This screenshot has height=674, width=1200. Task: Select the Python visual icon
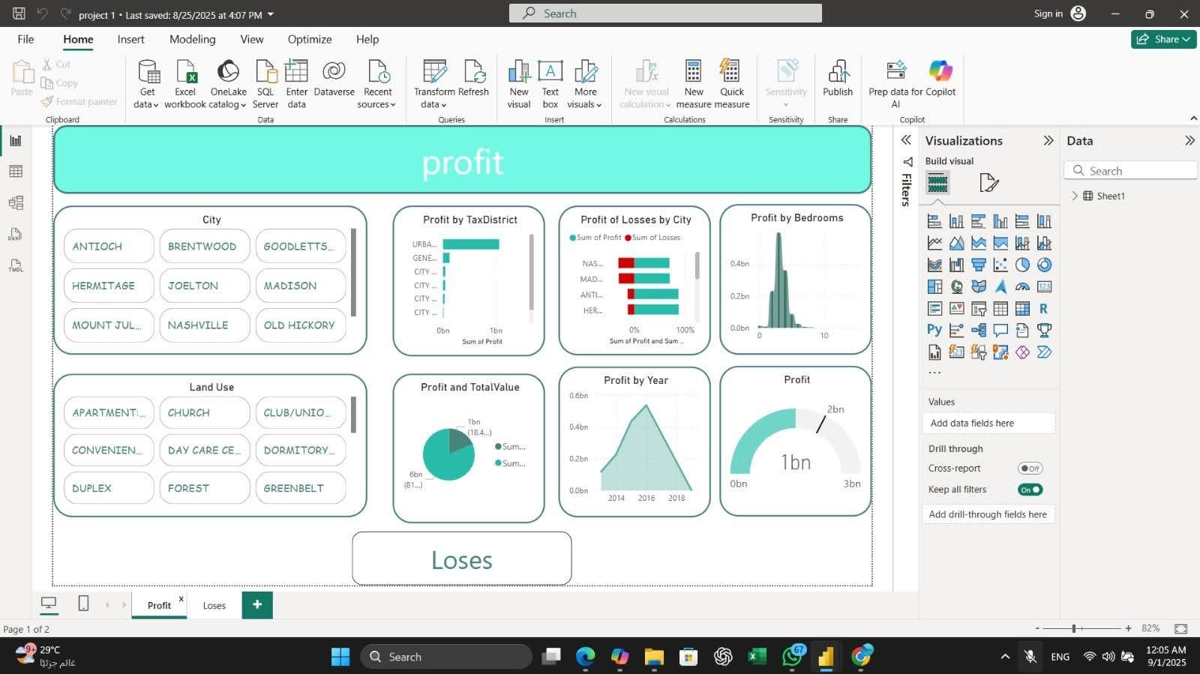pyautogui.click(x=934, y=330)
